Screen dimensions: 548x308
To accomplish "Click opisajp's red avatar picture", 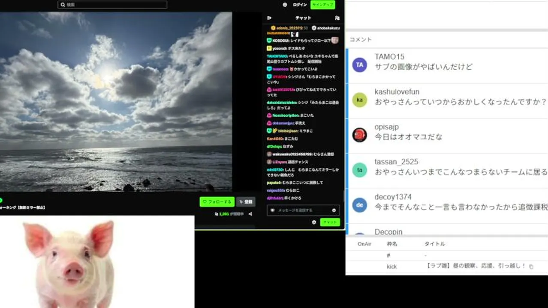I will pos(360,135).
